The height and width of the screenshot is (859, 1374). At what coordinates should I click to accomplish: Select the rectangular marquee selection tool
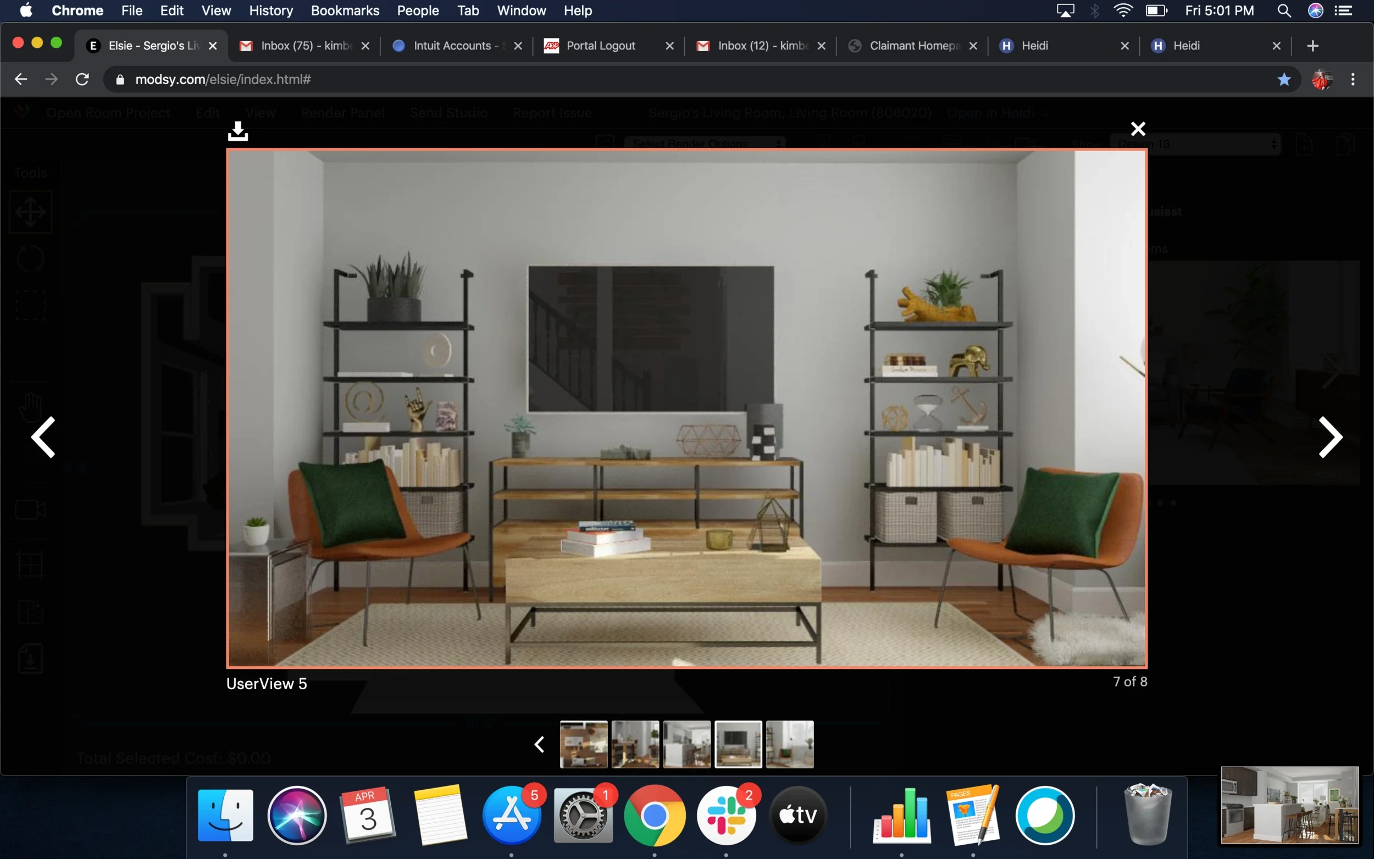[30, 305]
